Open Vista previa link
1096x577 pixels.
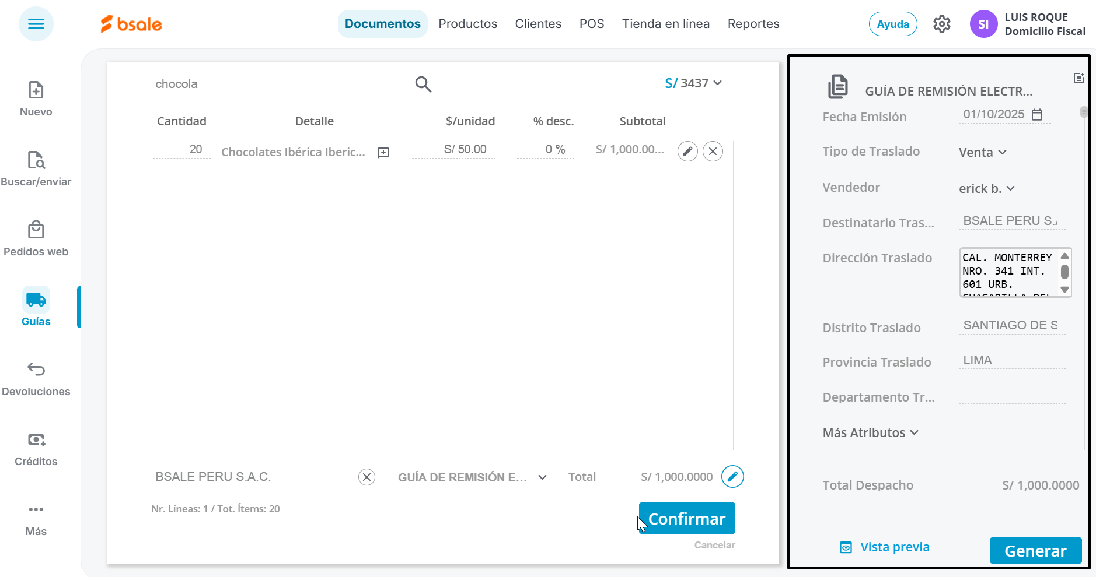click(x=885, y=547)
